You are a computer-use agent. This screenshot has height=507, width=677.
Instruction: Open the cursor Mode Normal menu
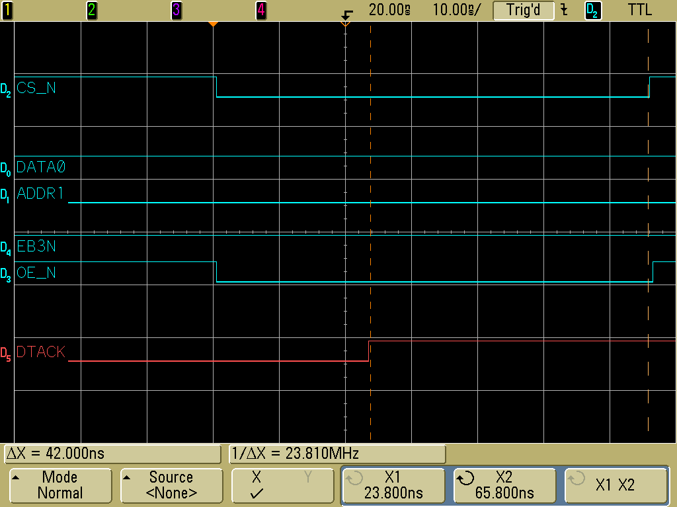(x=60, y=485)
